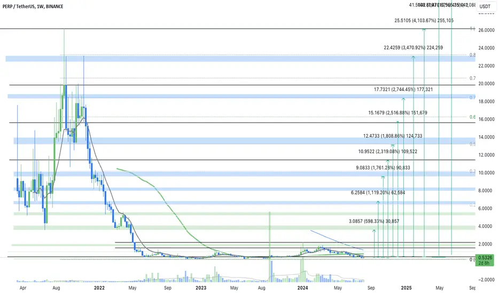Viewport: 498px width, 293px height.
Task: Click the 24.0000 price axis label
Action: coord(486,48)
